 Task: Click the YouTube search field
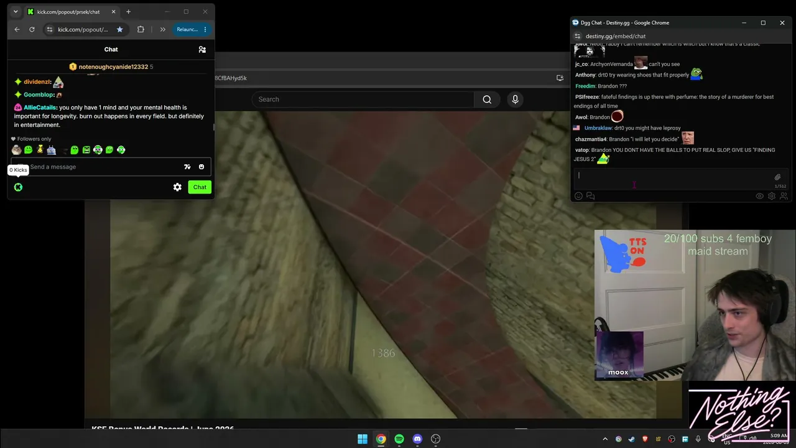363,99
